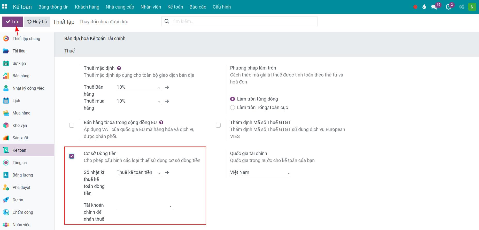Open the Quốc gia tài chính Việt Nam dropdown
The image size is (479, 230).
point(260,173)
